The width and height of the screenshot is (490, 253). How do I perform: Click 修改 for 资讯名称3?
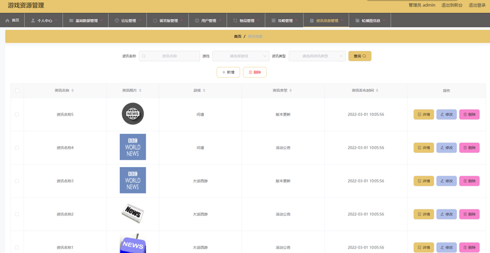446,181
